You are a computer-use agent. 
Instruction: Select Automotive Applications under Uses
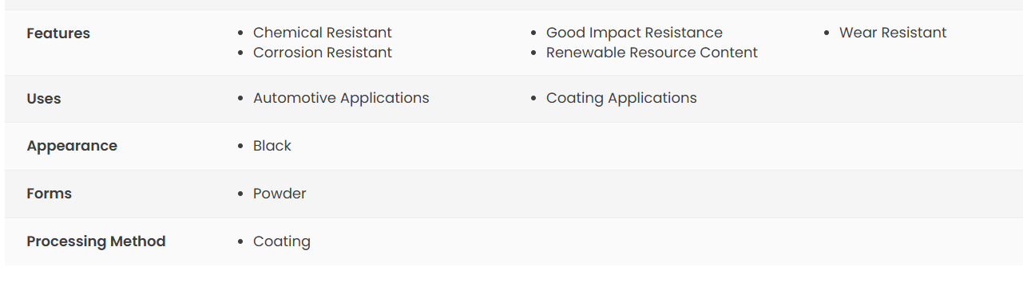(341, 98)
